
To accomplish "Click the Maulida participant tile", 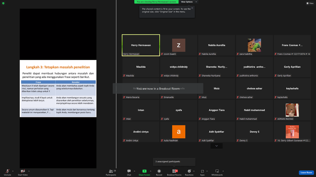I will [x=141, y=67].
